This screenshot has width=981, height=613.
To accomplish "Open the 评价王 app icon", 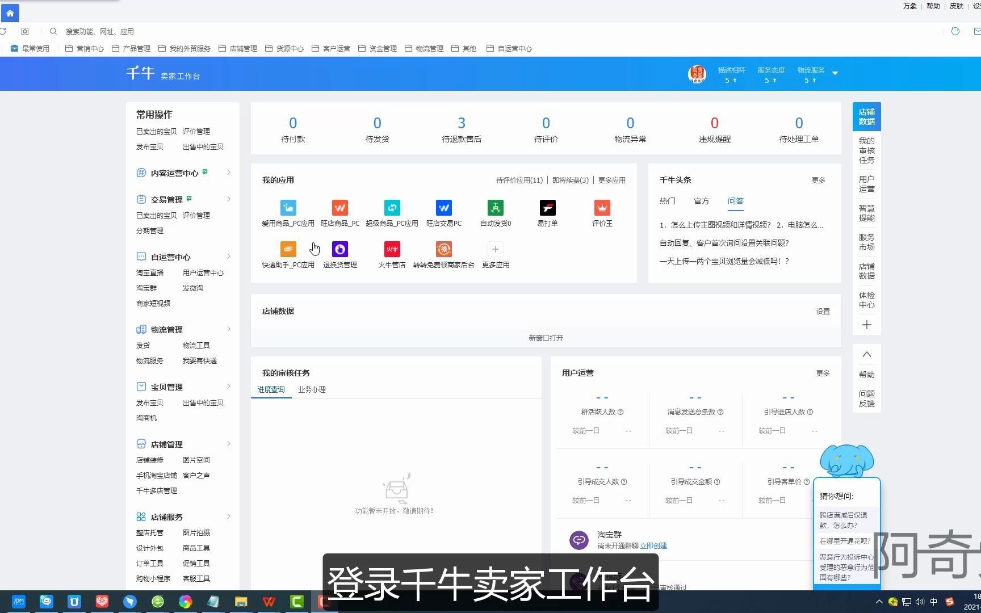I will pyautogui.click(x=602, y=208).
